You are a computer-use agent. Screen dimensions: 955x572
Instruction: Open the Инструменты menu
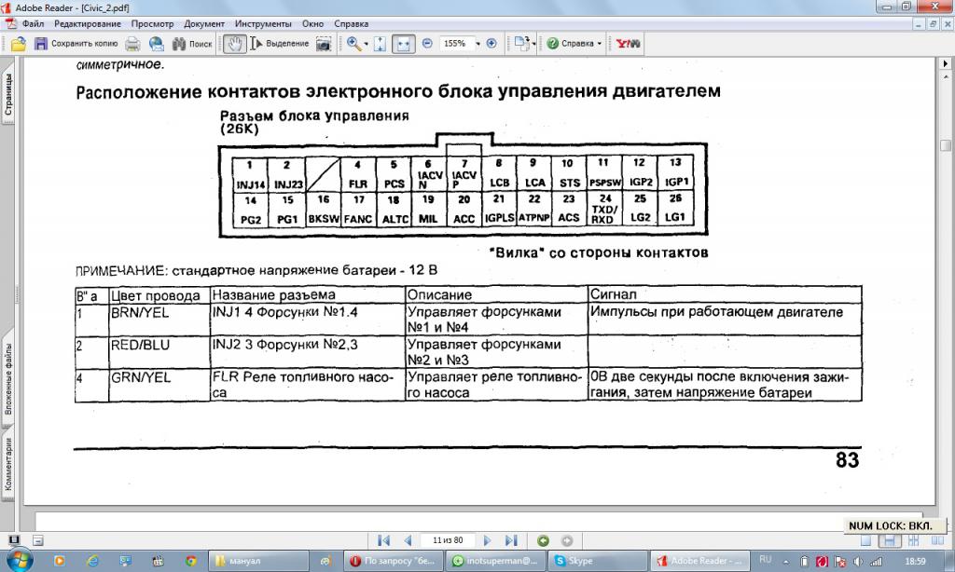[263, 23]
